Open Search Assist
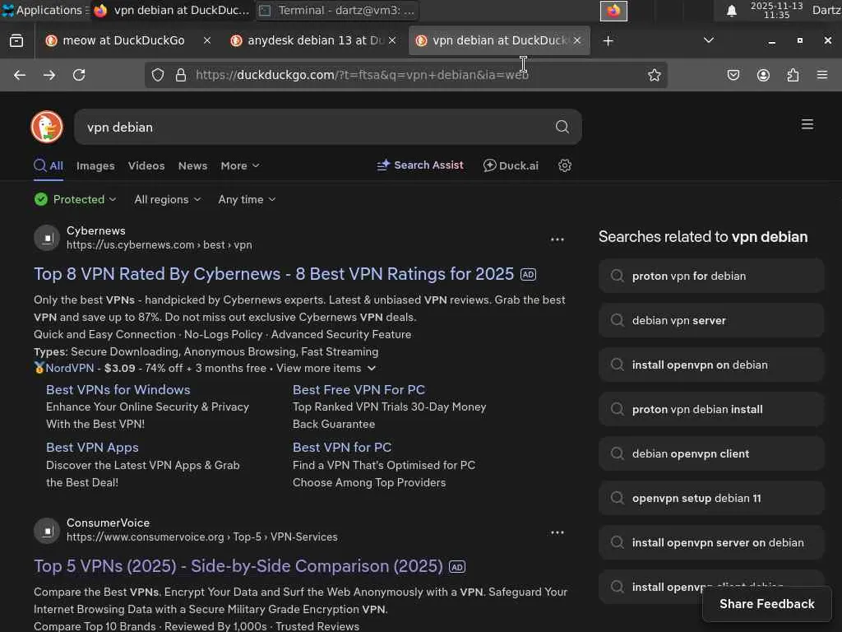Viewport: 842px width, 632px height. (420, 165)
